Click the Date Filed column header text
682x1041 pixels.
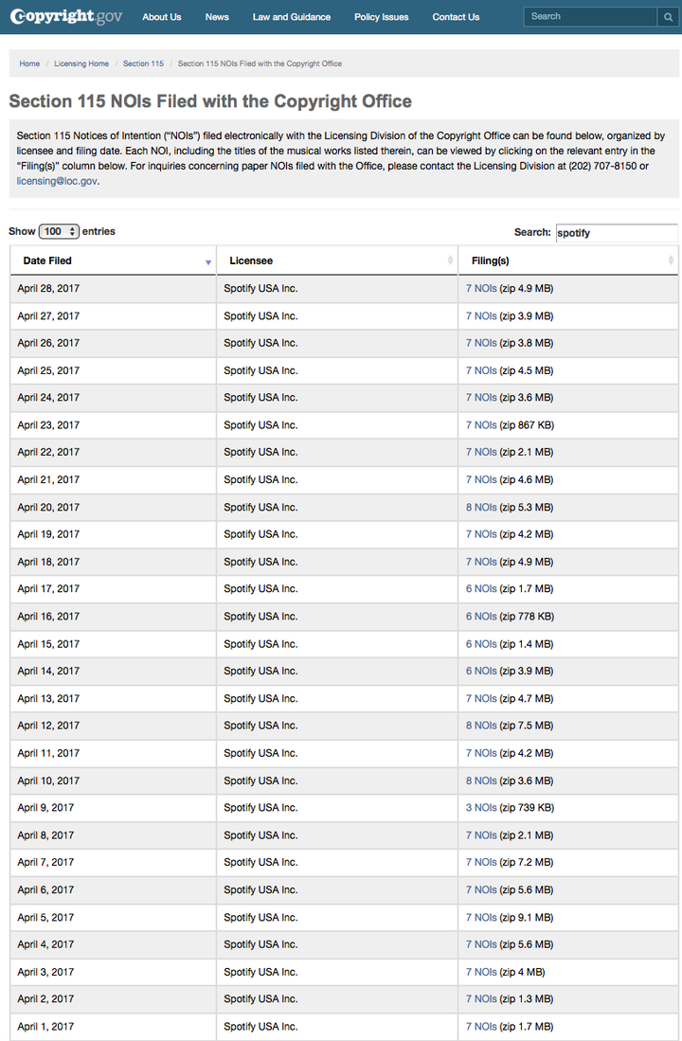47,260
